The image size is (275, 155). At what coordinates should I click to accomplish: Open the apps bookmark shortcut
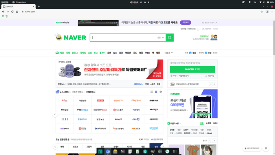point(5,16)
